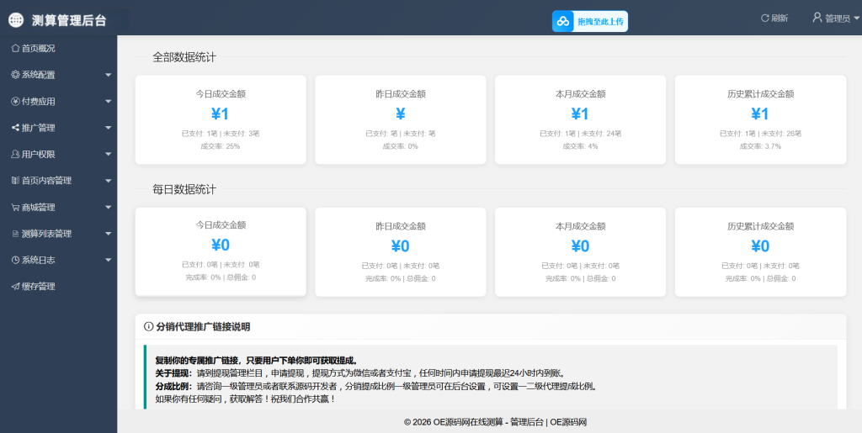Screen dimensions: 862x433
Task: Click 全部数据统计 本月成交金额 ¥1 value
Action: [x=580, y=114]
